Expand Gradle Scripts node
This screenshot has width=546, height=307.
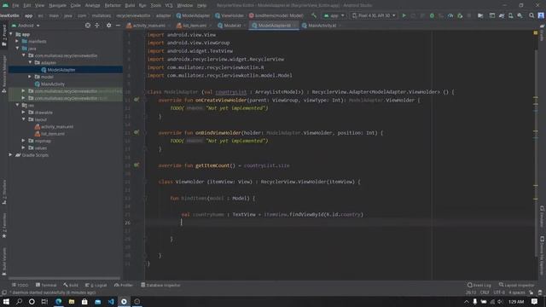click(x=10, y=155)
